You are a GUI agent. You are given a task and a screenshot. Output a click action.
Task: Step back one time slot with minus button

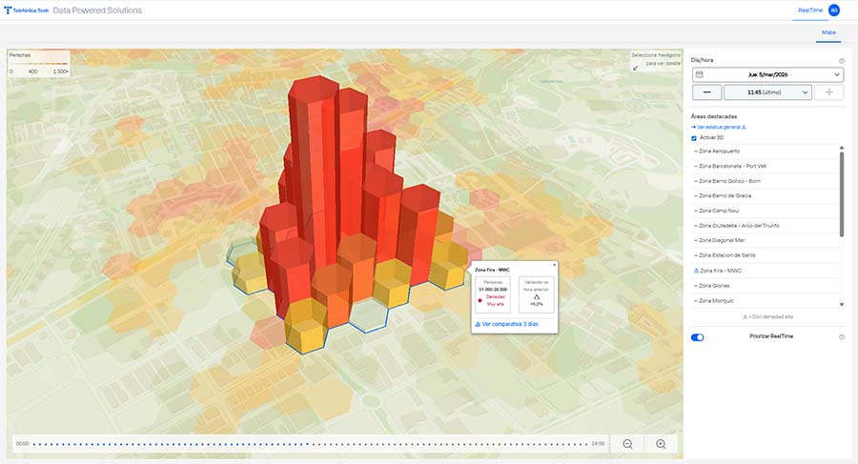[705, 92]
